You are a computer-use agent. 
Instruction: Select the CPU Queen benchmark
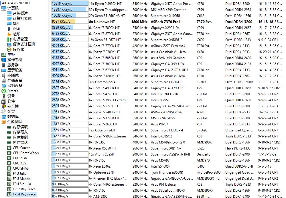[x=21, y=148]
